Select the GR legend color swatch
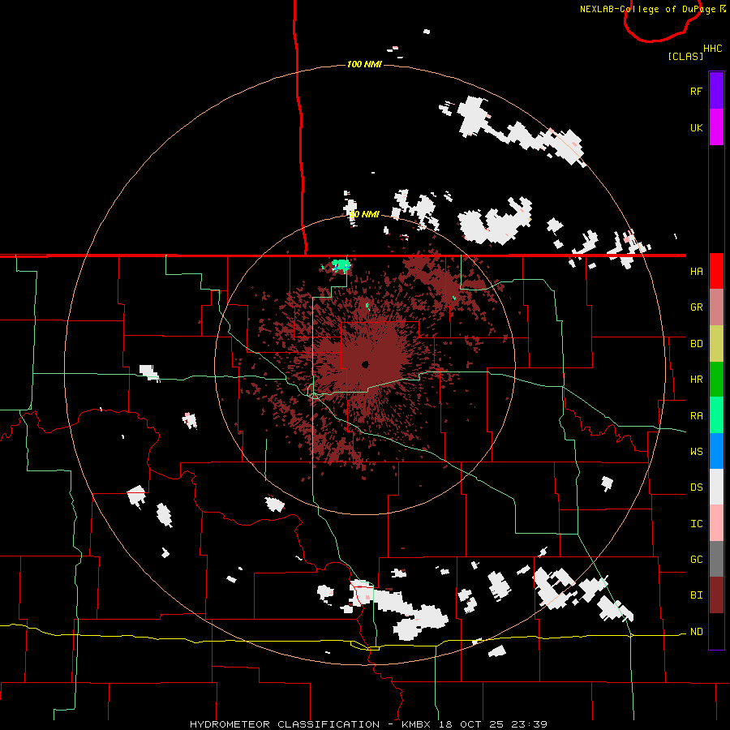 pyautogui.click(x=716, y=307)
